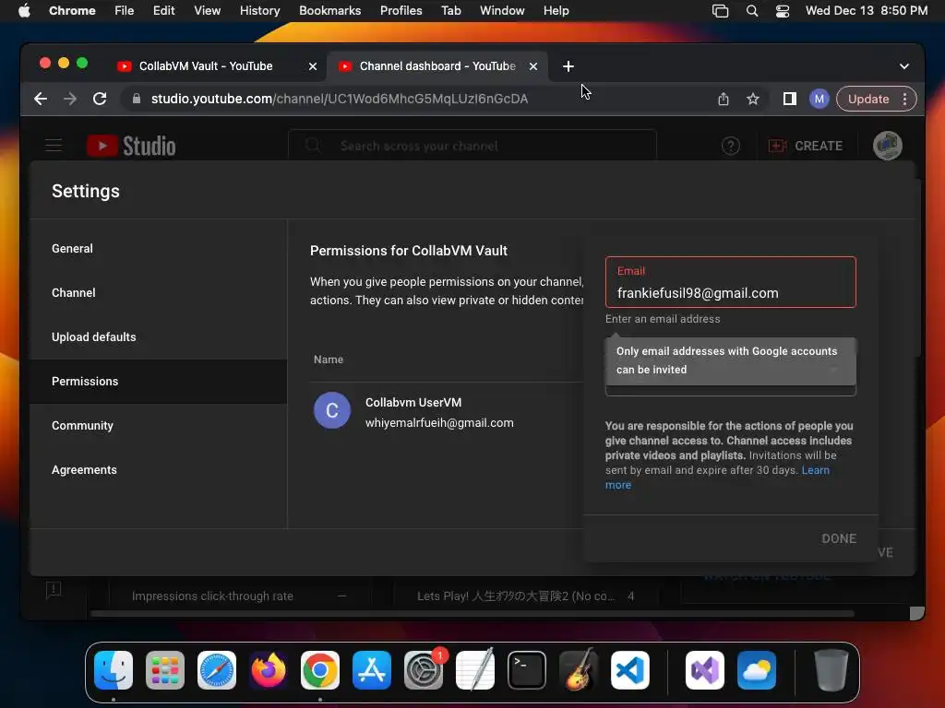Image resolution: width=945 pixels, height=708 pixels.
Task: Select General in Settings sidebar
Action: tap(158, 249)
